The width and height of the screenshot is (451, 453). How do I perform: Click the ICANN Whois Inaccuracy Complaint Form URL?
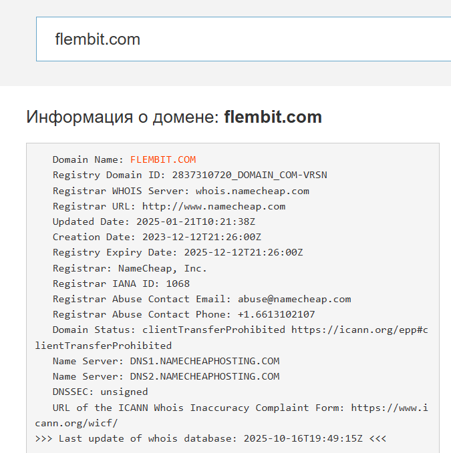[x=390, y=408]
